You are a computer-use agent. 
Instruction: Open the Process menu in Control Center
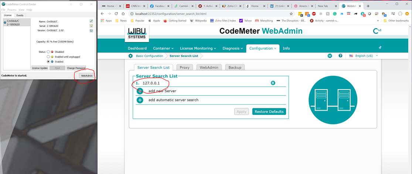pyautogui.click(x=12, y=10)
